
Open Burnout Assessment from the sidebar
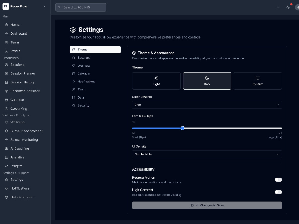pyautogui.click(x=25, y=131)
